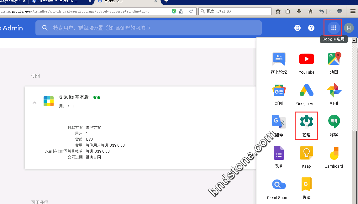
Task: Collapse the G Suite 基本版 subscription card
Action: point(34,103)
